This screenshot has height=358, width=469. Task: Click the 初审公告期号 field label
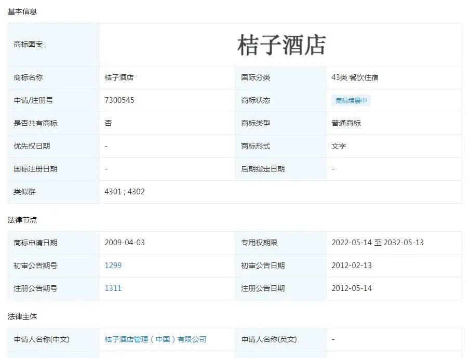click(x=36, y=266)
